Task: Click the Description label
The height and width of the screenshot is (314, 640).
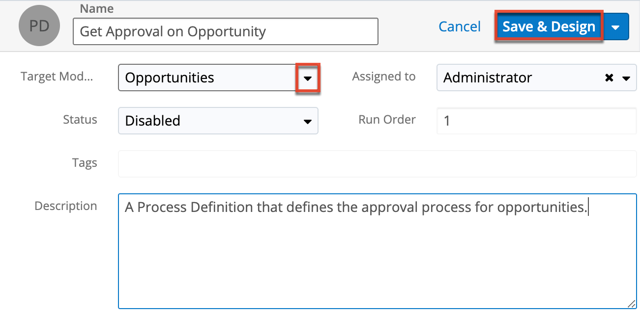Action: (65, 206)
